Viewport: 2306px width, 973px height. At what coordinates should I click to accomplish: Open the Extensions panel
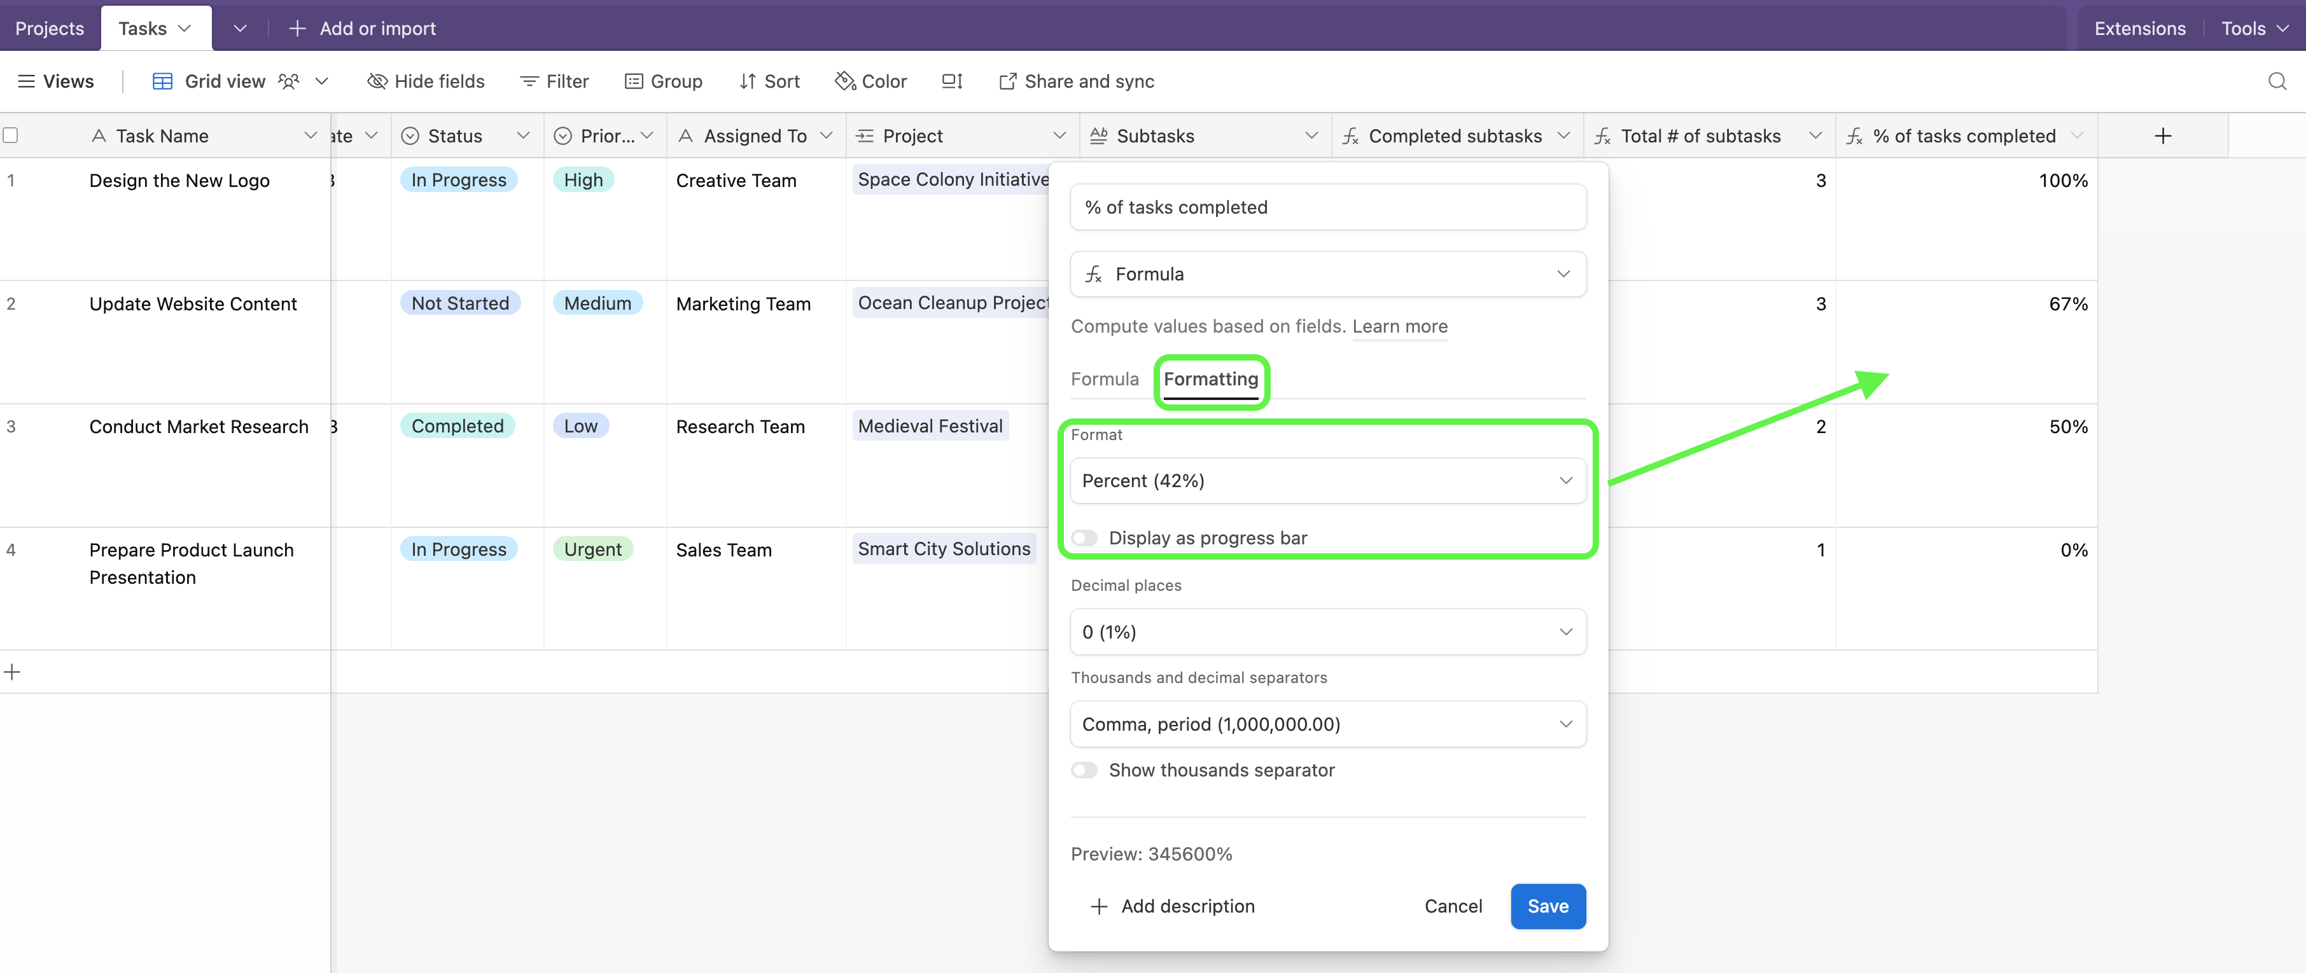pyautogui.click(x=2139, y=29)
